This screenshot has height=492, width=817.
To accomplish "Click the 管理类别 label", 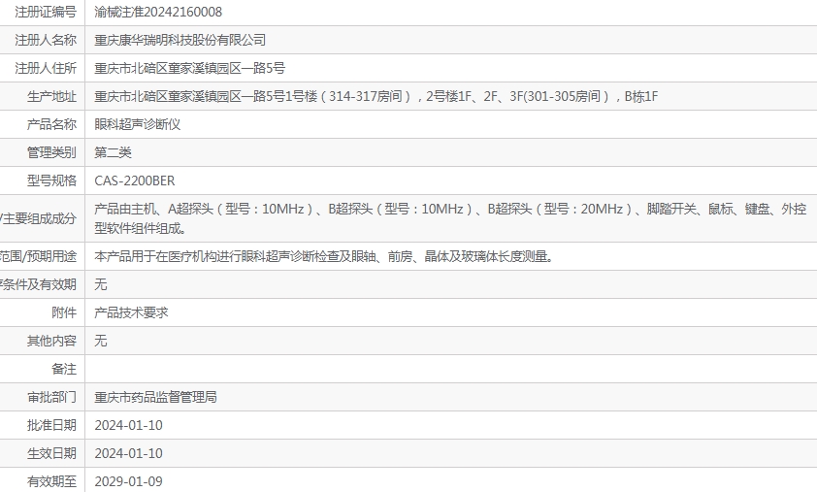I will pyautogui.click(x=51, y=152).
